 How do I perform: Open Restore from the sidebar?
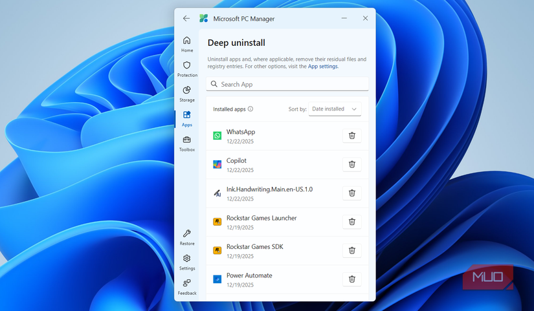pyautogui.click(x=187, y=237)
